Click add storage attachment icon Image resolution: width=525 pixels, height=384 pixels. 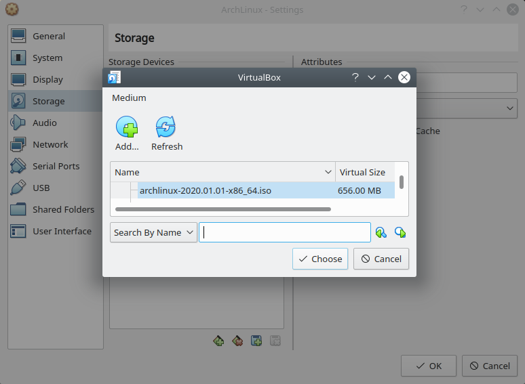pos(256,341)
